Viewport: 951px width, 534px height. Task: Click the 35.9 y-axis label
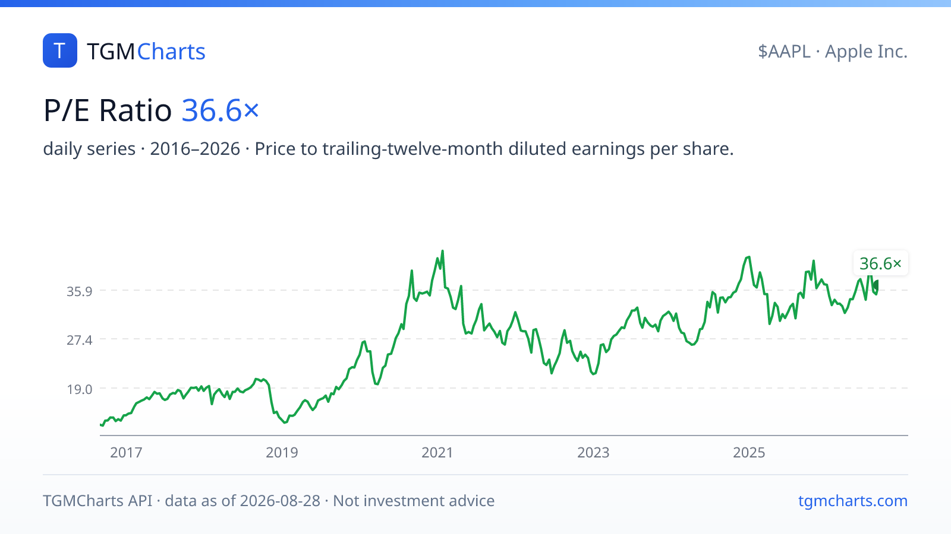pyautogui.click(x=80, y=291)
